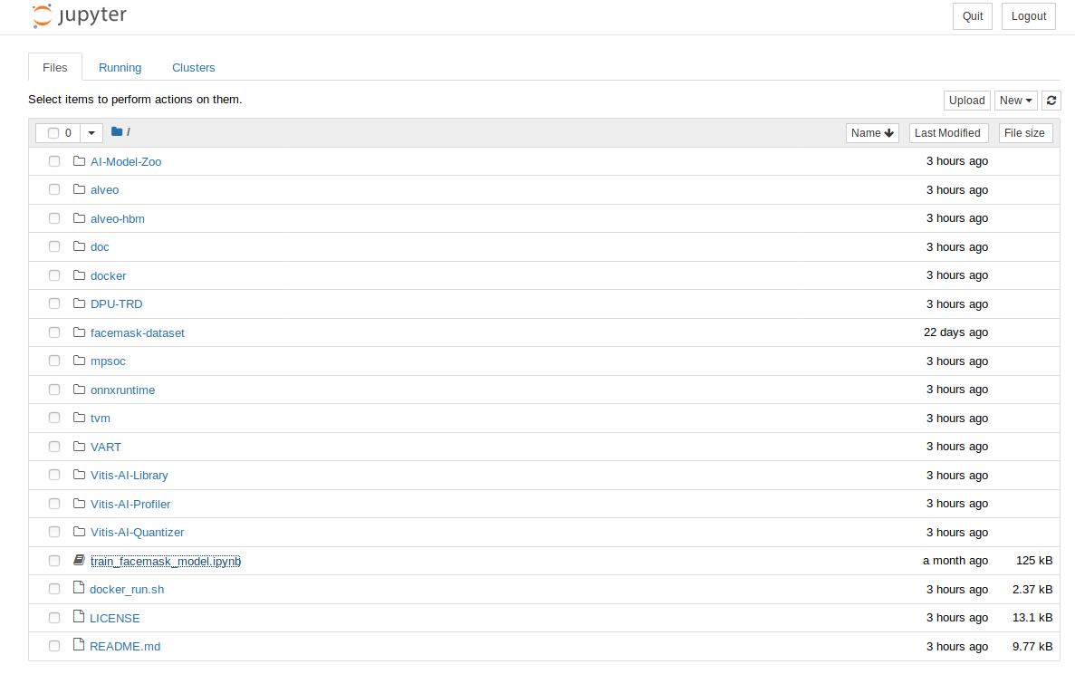Click the Jupyter logo
This screenshot has height=674, width=1075.
click(80, 15)
